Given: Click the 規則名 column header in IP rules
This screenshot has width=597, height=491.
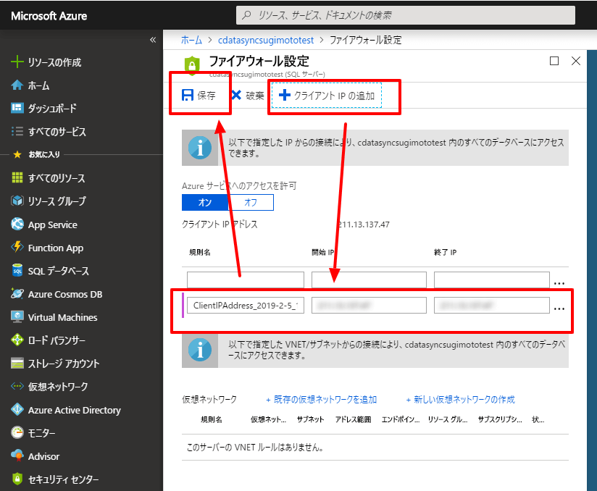Looking at the screenshot, I should 200,252.
